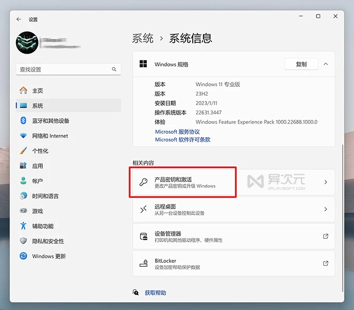The image size is (354, 310).
Task: Click OS build value 22631.3447
Action: pos(209,112)
